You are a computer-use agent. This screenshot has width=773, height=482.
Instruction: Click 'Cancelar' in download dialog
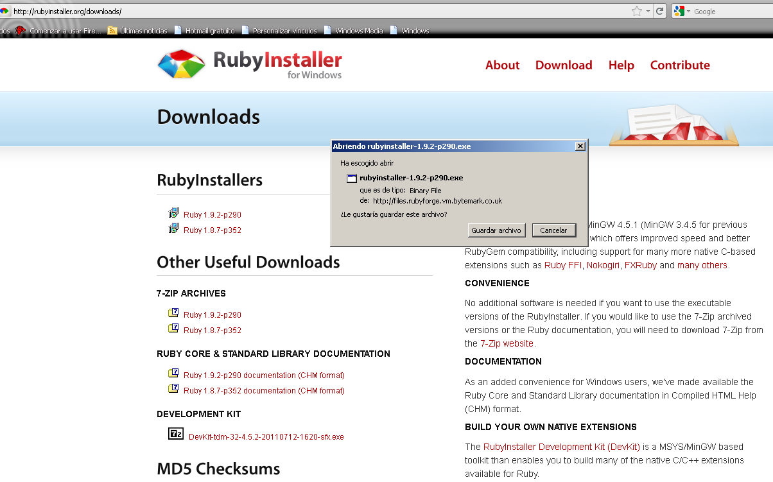point(553,230)
